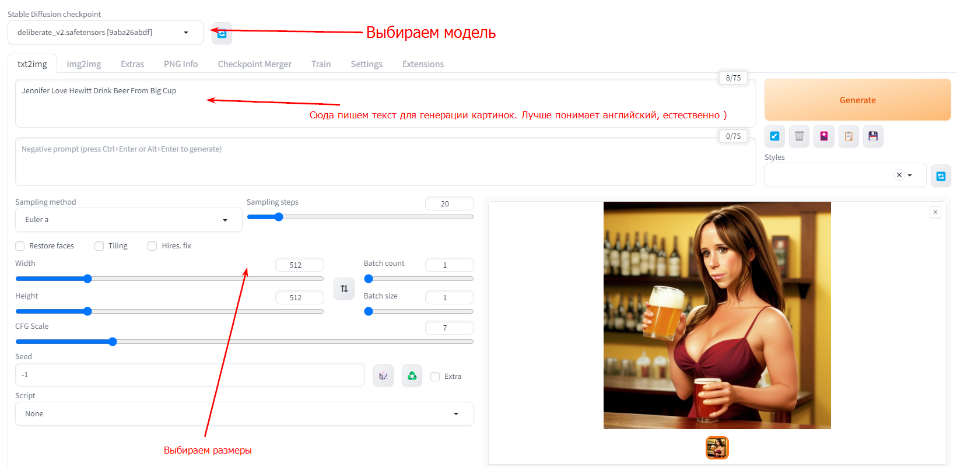Screen dimensions: 957x467
Task: Adjust the Height slider
Action: (x=169, y=311)
